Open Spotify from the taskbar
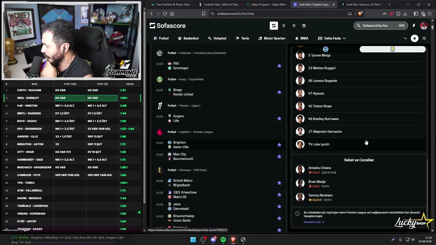 point(223,240)
